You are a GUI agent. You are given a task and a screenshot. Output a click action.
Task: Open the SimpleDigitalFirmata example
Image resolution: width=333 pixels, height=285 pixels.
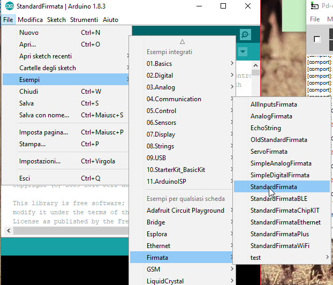[282, 175]
